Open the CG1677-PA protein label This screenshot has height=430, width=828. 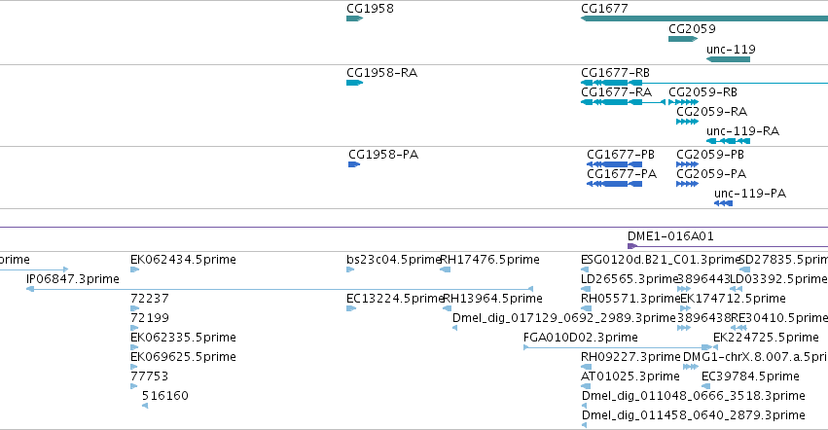(x=622, y=174)
